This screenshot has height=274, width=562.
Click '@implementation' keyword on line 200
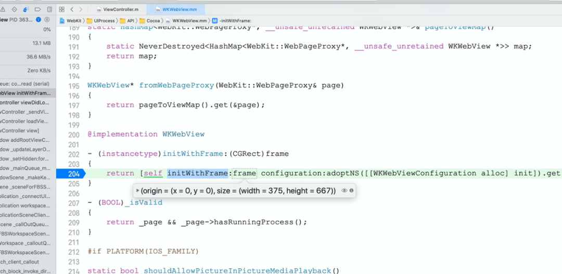(123, 134)
